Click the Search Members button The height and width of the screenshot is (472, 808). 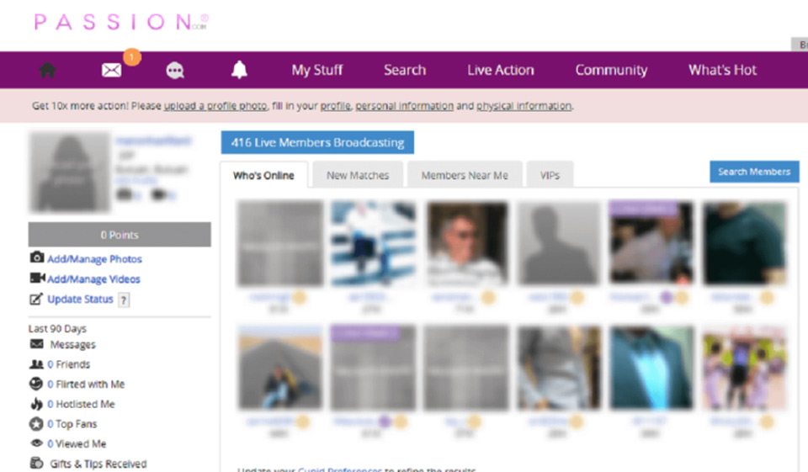(x=753, y=172)
